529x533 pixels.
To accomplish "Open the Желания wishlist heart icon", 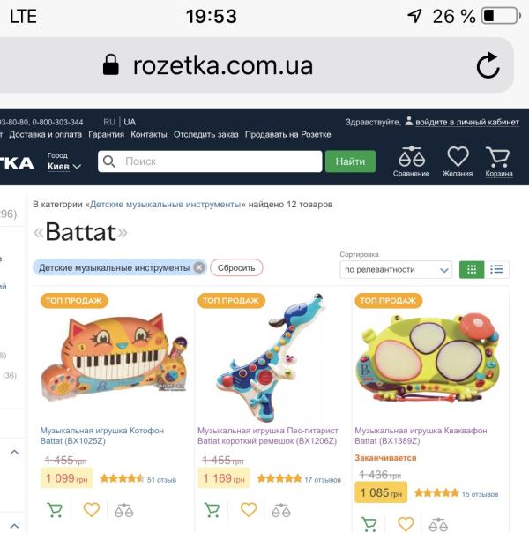I will 458,161.
